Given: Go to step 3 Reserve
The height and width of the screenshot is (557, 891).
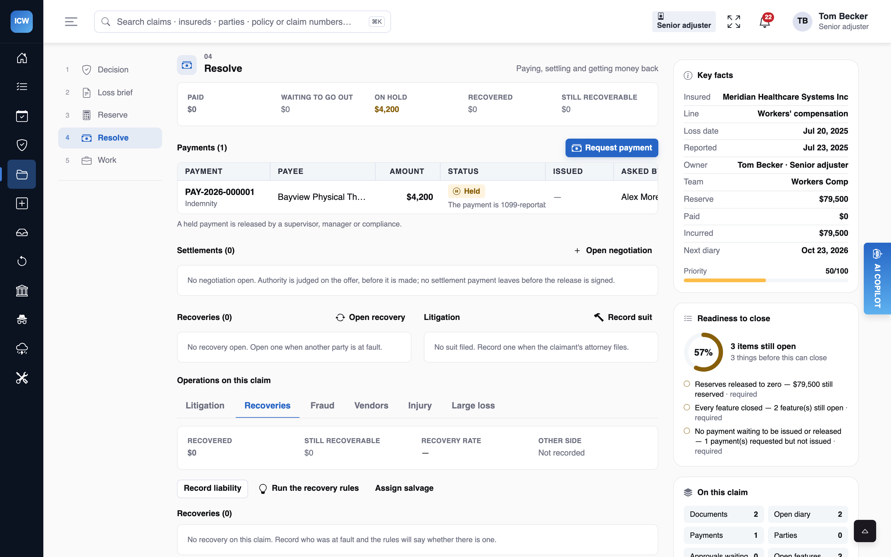Looking at the screenshot, I should pyautogui.click(x=110, y=115).
